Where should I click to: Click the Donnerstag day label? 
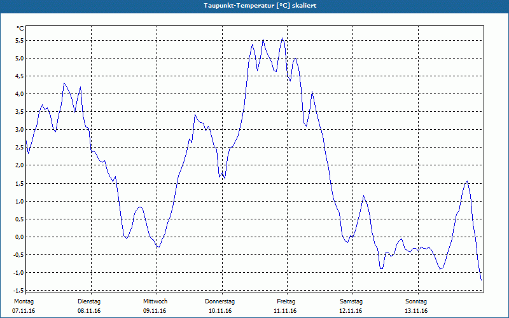[220, 301]
